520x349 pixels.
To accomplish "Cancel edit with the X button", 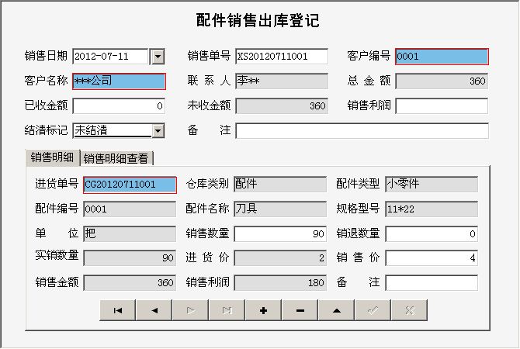I will click(410, 310).
